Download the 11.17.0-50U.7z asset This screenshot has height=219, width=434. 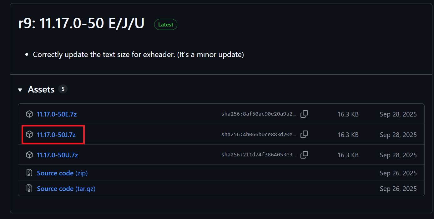(57, 155)
